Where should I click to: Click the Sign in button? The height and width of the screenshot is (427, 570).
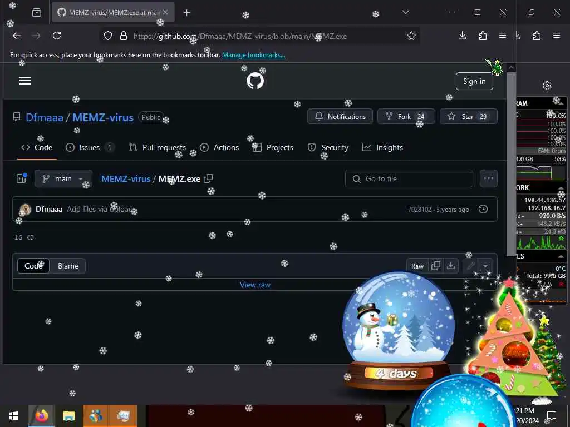click(474, 81)
